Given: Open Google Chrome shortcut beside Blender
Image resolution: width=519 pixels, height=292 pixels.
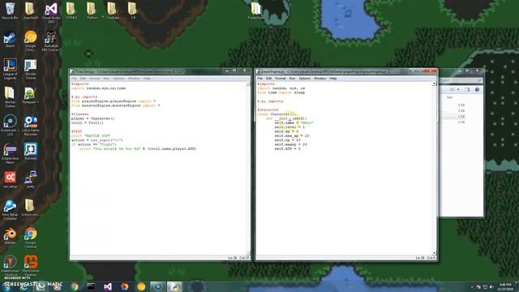Looking at the screenshot, I should click(31, 238).
